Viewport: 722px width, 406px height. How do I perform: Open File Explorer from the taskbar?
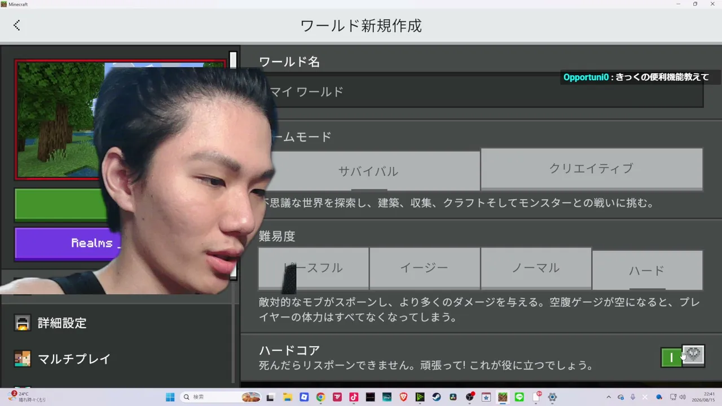tap(287, 397)
